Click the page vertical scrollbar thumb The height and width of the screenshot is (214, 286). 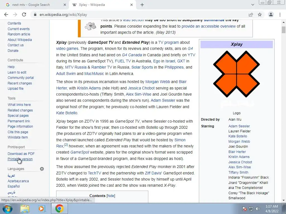[283, 30]
